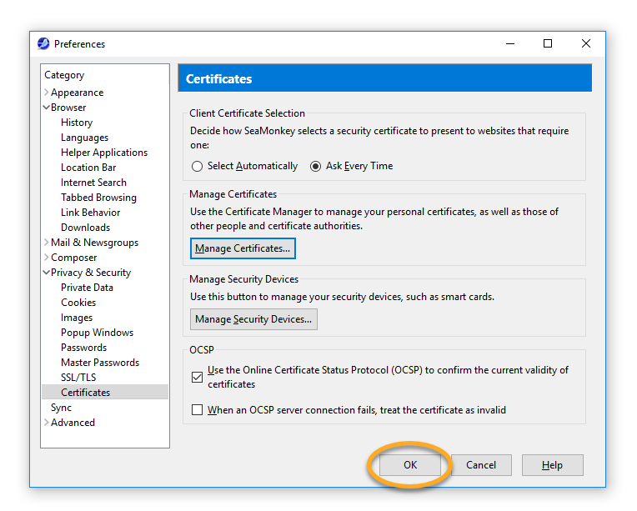Expand the Appearance category

47,93
